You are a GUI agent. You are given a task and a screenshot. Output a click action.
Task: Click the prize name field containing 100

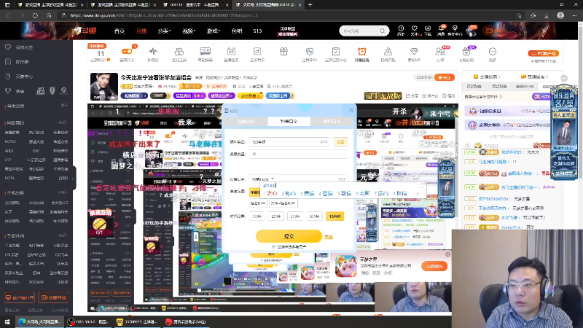289,141
